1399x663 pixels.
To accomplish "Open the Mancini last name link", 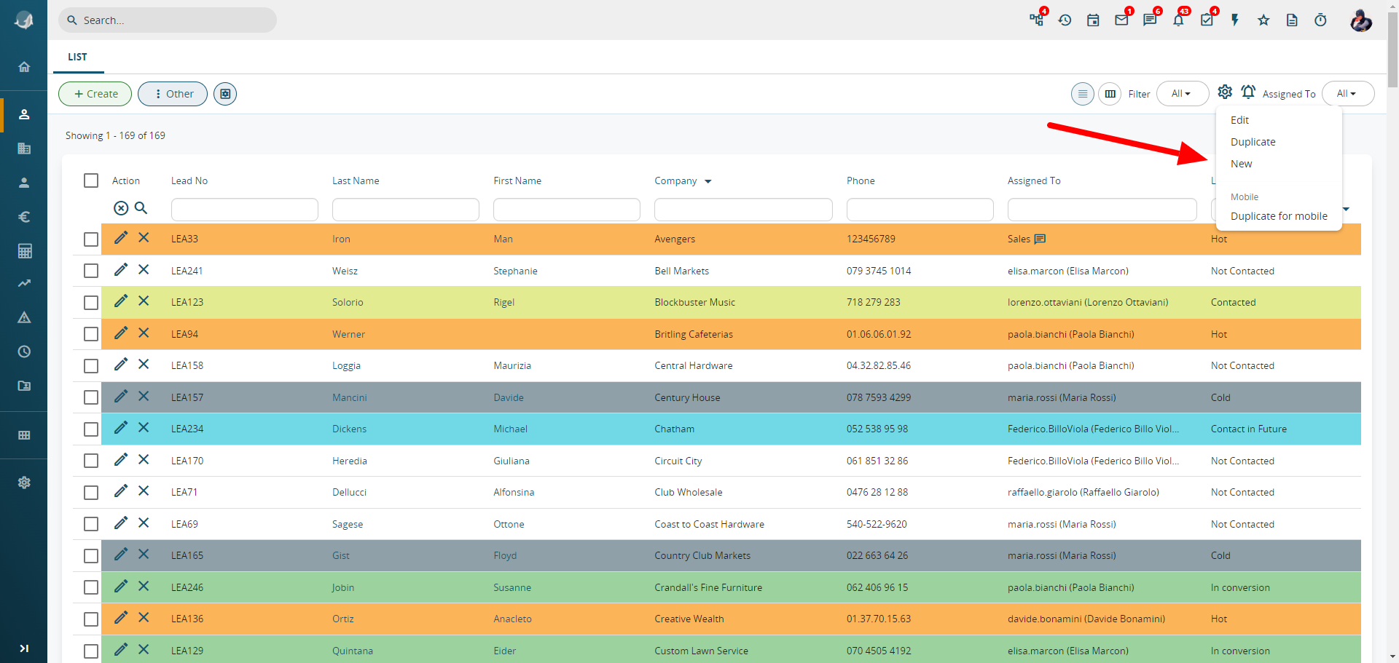I will pos(349,397).
